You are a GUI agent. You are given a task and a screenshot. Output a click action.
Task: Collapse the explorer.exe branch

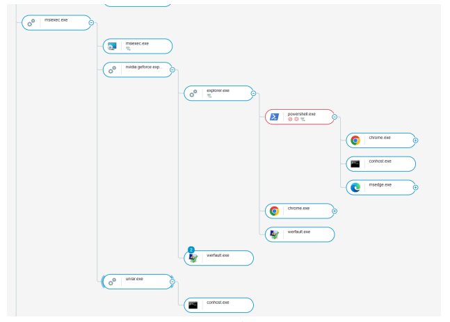[253, 93]
